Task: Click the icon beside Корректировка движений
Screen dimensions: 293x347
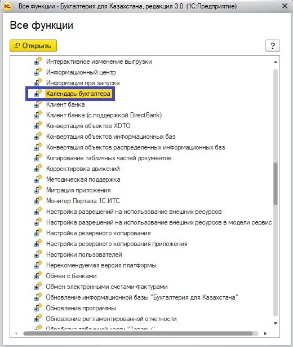Action: click(38, 168)
